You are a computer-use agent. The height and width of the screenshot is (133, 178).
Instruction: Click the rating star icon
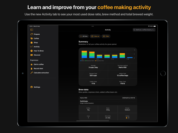tap(127, 118)
